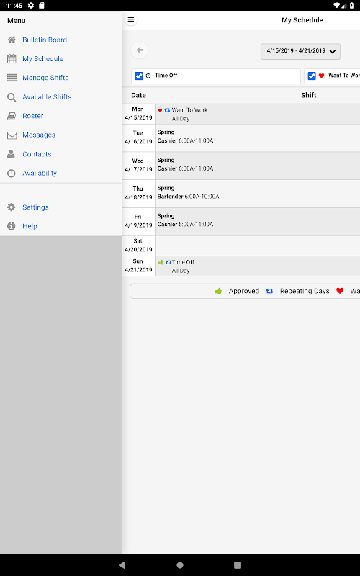This screenshot has width=360, height=576.
Task: Select Thursday Spring Bartender 6:00A-10:00A shift
Action: (258, 194)
